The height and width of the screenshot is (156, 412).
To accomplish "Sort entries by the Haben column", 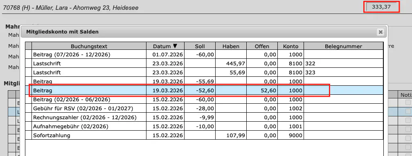I will [231, 47].
